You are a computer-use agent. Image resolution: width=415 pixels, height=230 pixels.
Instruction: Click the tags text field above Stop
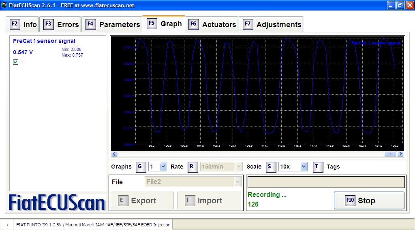click(326, 182)
